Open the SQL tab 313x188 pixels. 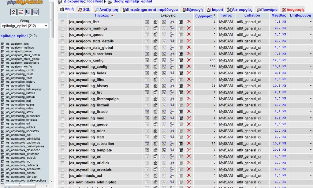[x=84, y=9]
